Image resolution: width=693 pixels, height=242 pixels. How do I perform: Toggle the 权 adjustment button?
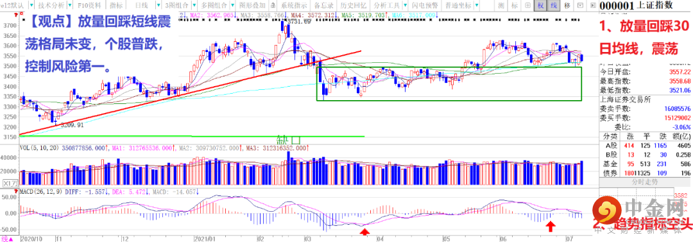point(540,5)
